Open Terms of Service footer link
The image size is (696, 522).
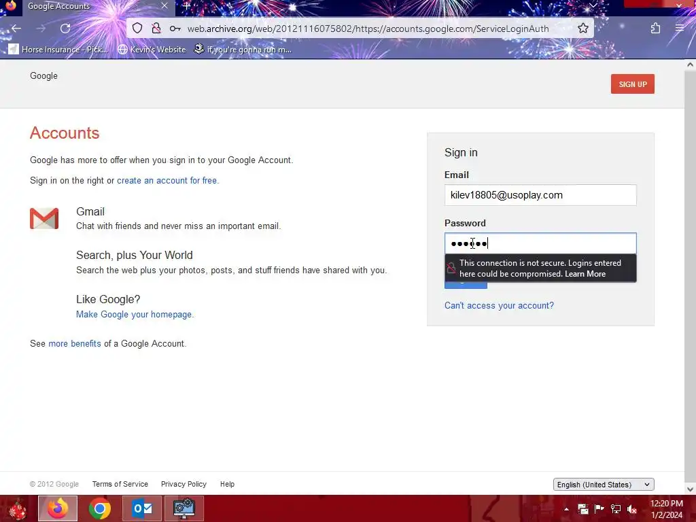tap(120, 484)
